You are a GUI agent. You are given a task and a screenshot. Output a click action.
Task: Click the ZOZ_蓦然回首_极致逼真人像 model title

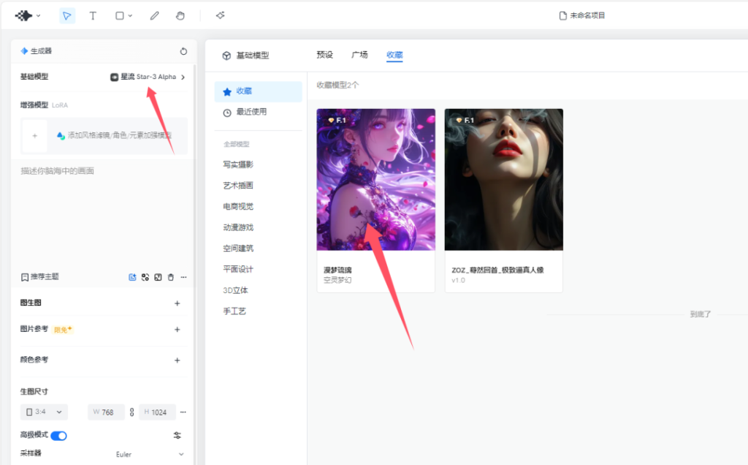[497, 271]
